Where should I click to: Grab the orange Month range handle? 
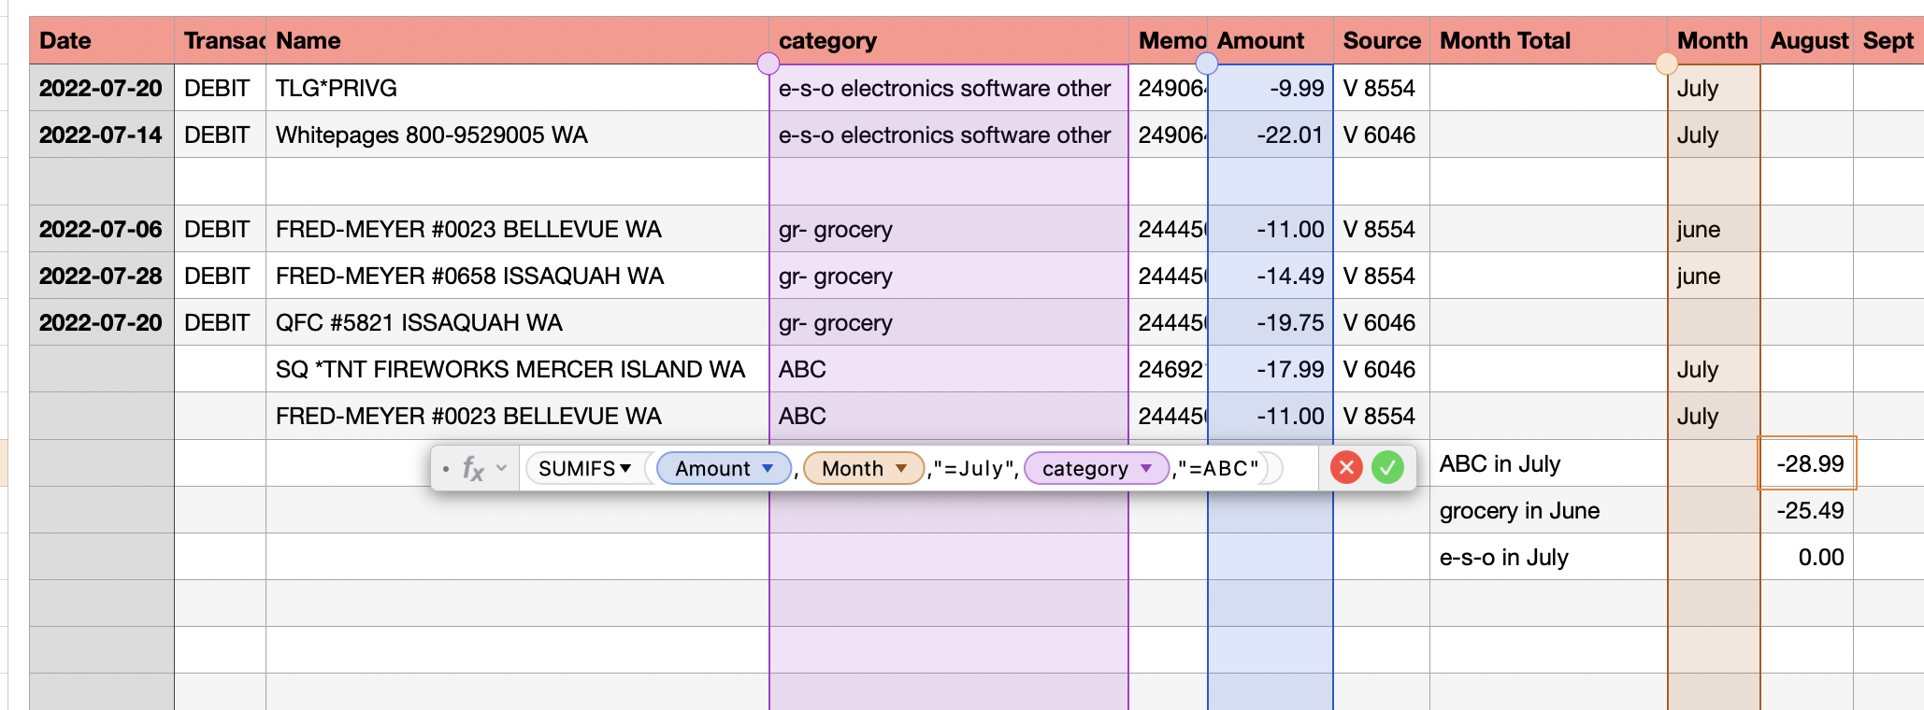tap(1666, 64)
